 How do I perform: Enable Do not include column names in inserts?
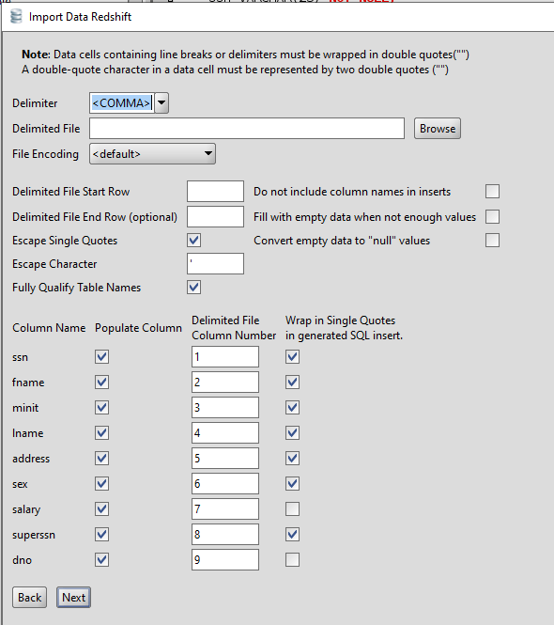point(492,192)
